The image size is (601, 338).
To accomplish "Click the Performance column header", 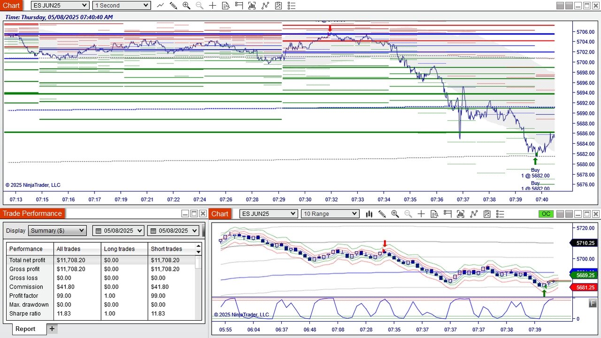I will pyautogui.click(x=30, y=249).
